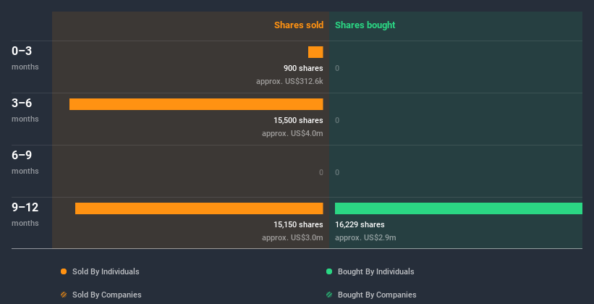
Task: Click the small orange bar for 0–3 months
Action: click(315, 52)
